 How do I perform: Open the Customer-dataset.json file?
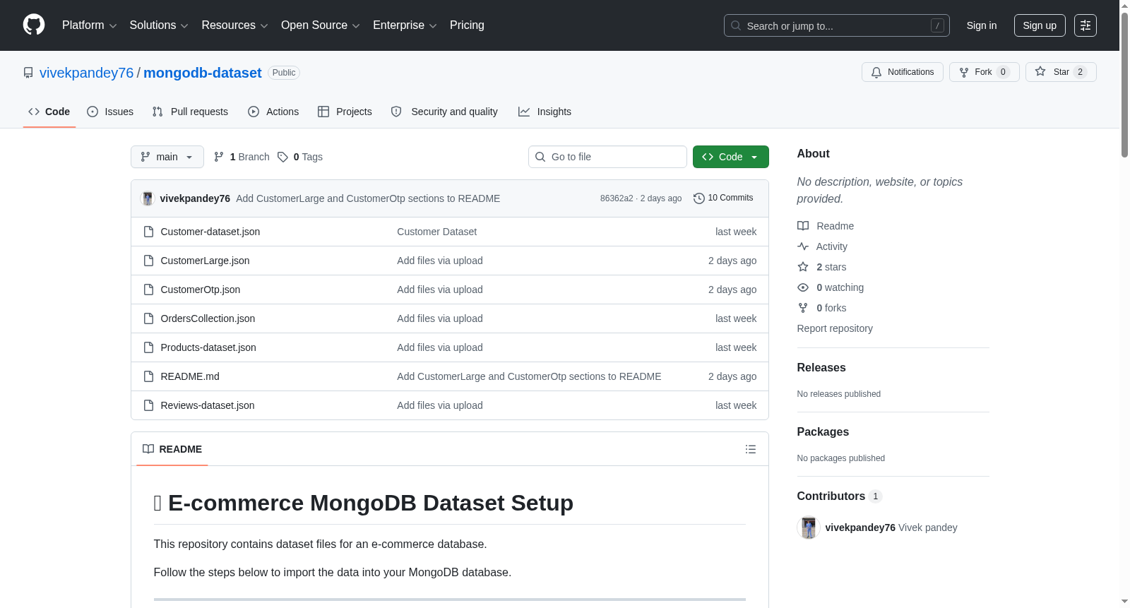tap(210, 232)
